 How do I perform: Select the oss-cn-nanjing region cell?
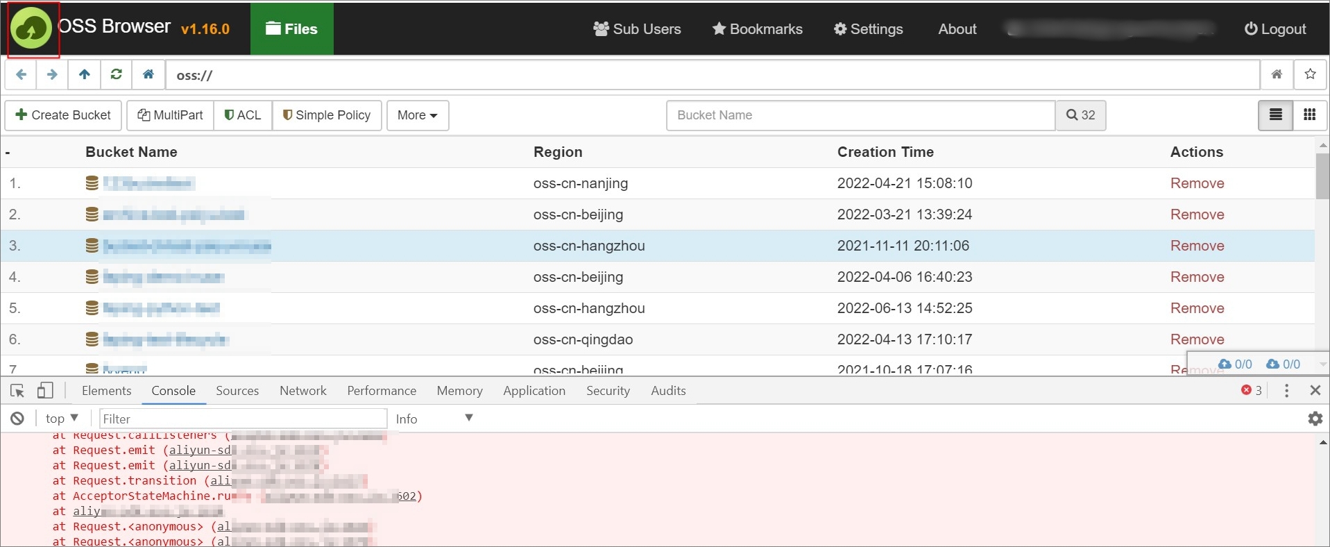pyautogui.click(x=581, y=183)
